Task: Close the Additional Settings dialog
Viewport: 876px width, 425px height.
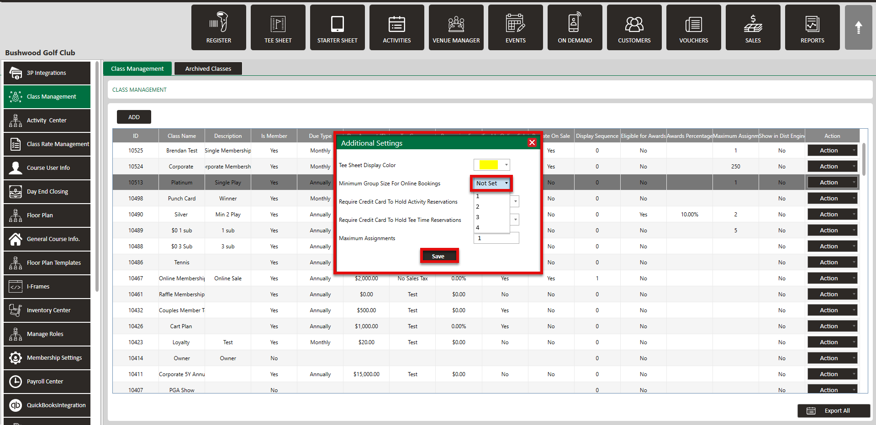Action: (x=532, y=142)
